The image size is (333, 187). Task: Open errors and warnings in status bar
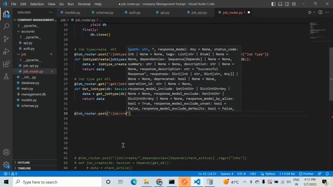tap(10, 173)
